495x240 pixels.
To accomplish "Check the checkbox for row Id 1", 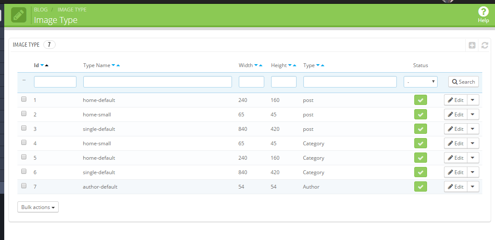I will pyautogui.click(x=24, y=99).
